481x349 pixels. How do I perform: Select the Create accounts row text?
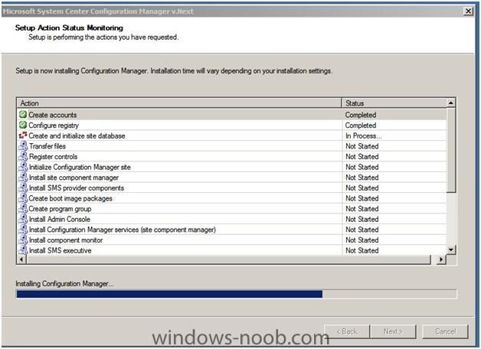tap(52, 115)
